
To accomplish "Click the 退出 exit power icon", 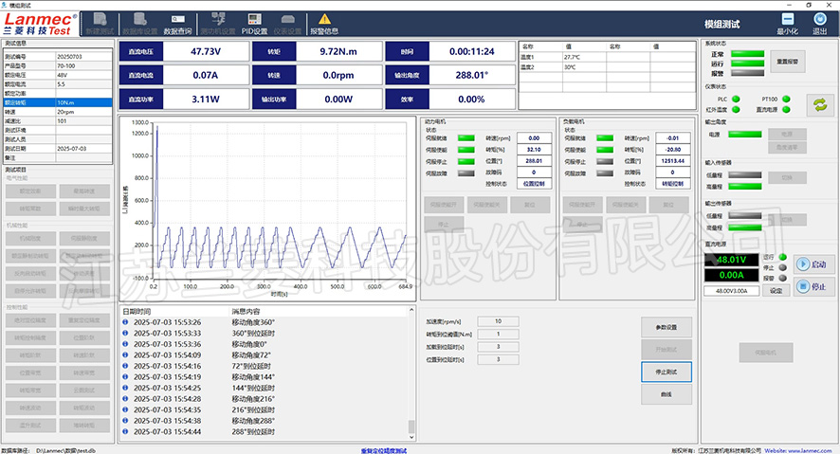I will pos(820,24).
